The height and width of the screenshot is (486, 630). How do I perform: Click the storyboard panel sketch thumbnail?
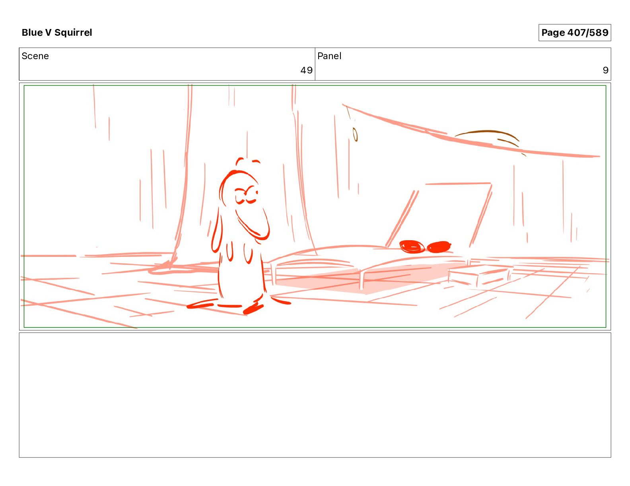(x=315, y=206)
